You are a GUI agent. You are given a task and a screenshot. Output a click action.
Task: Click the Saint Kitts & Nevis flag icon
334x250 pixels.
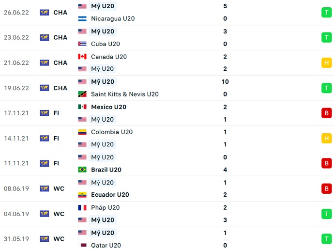tap(82, 94)
